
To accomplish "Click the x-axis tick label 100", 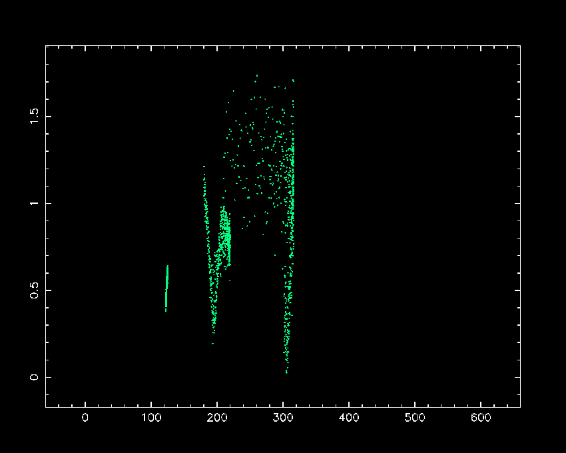I will click(x=151, y=418).
